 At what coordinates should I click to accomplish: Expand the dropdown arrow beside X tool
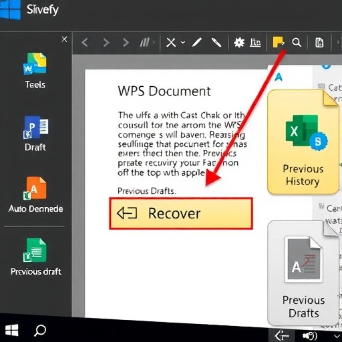183,42
